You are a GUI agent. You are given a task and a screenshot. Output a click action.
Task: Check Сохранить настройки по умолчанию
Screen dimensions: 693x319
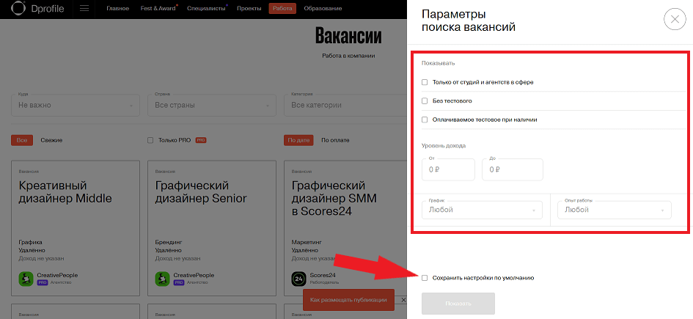tap(425, 278)
